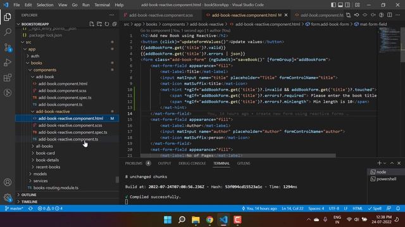405x227 pixels.
Task: Switch to add-book-reactive.component.scss tab
Action: (161, 15)
